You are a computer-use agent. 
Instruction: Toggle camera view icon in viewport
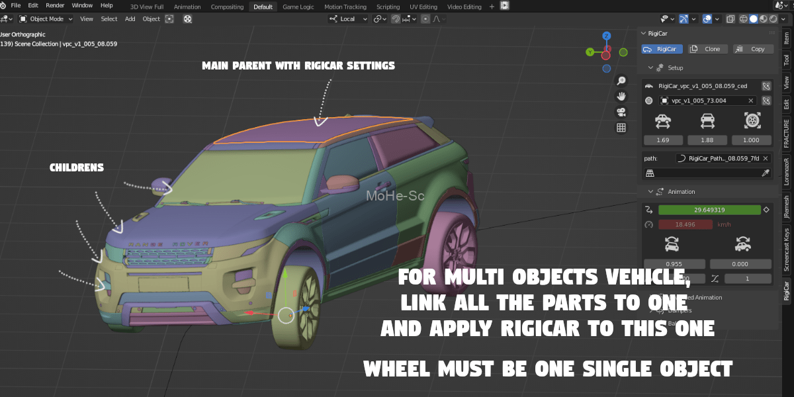pos(621,112)
